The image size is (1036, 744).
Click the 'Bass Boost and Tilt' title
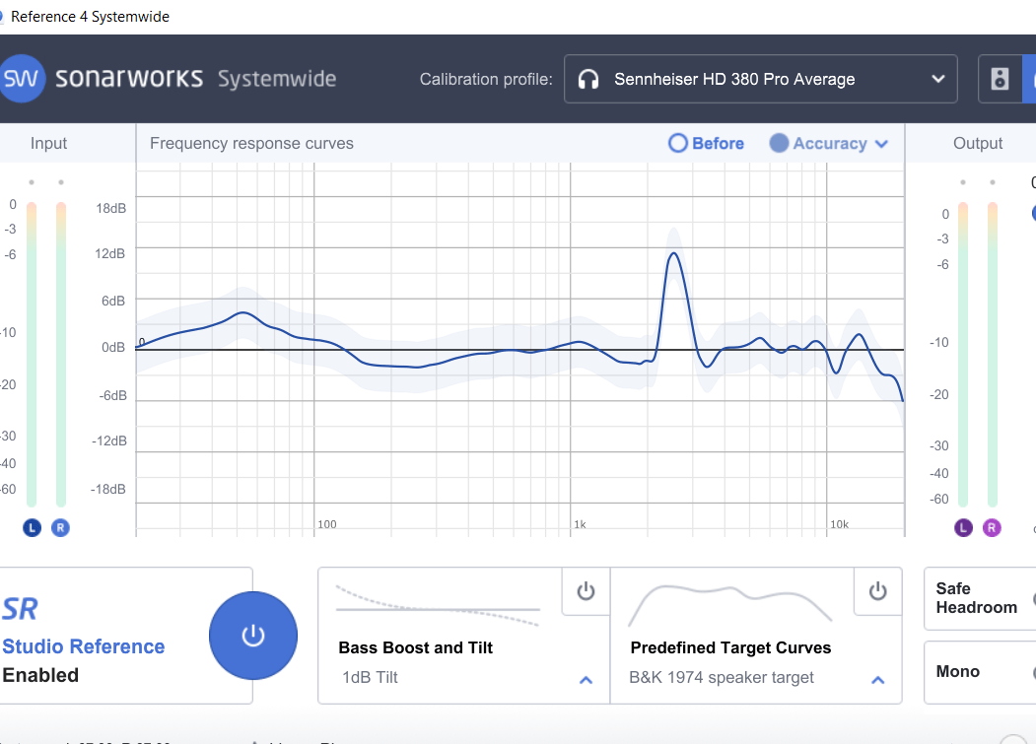[x=416, y=647]
